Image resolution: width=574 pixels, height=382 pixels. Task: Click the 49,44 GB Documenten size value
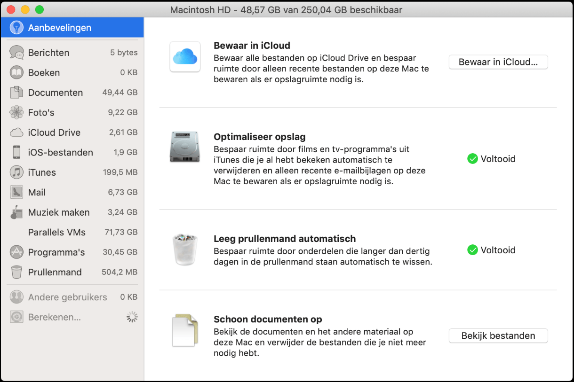pyautogui.click(x=120, y=93)
